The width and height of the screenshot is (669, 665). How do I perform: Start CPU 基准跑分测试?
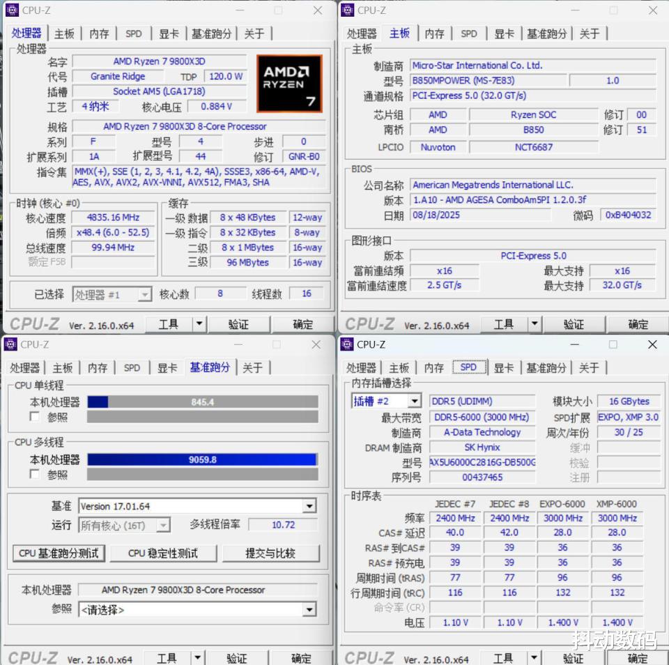pos(59,553)
